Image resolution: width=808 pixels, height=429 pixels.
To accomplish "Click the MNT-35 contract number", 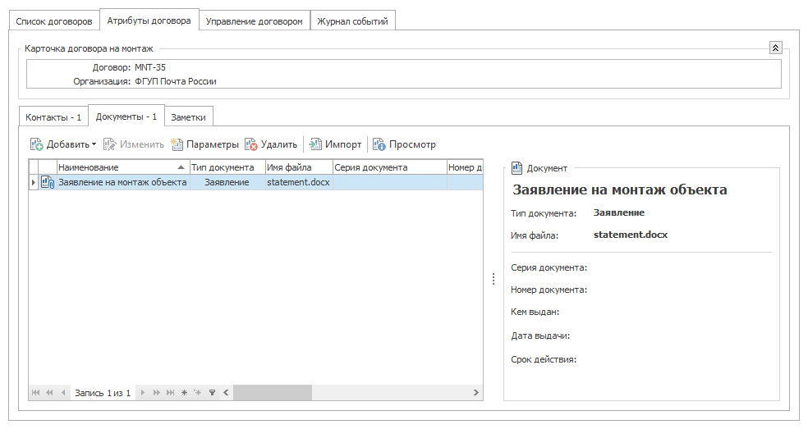I will (150, 67).
